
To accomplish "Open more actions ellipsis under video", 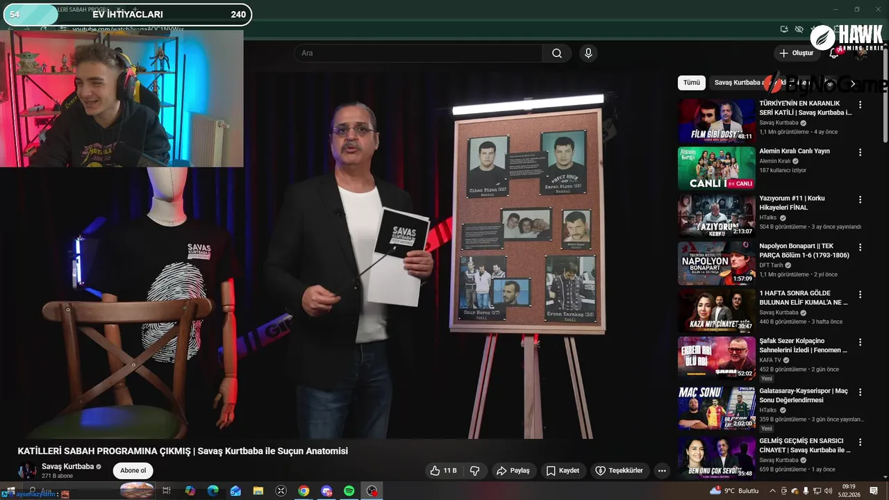I will coord(662,471).
